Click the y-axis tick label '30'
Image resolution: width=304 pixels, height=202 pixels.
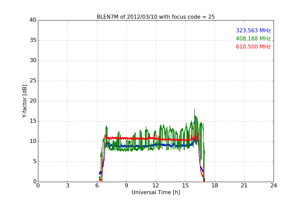pos(33,61)
